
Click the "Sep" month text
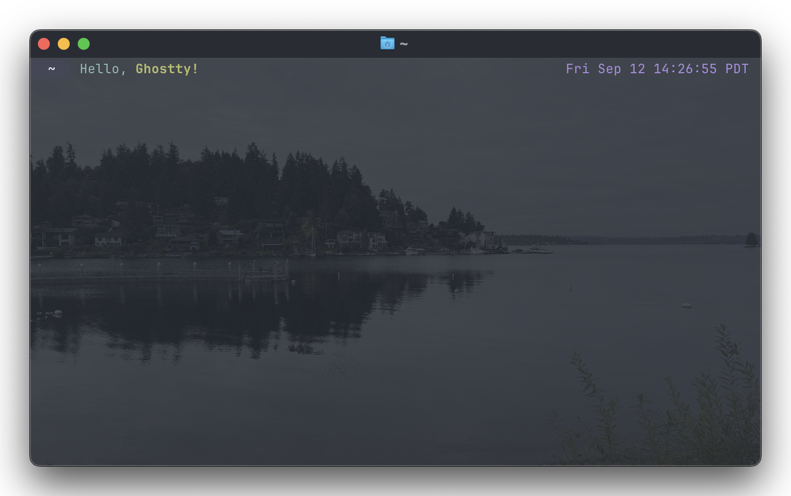(x=609, y=69)
